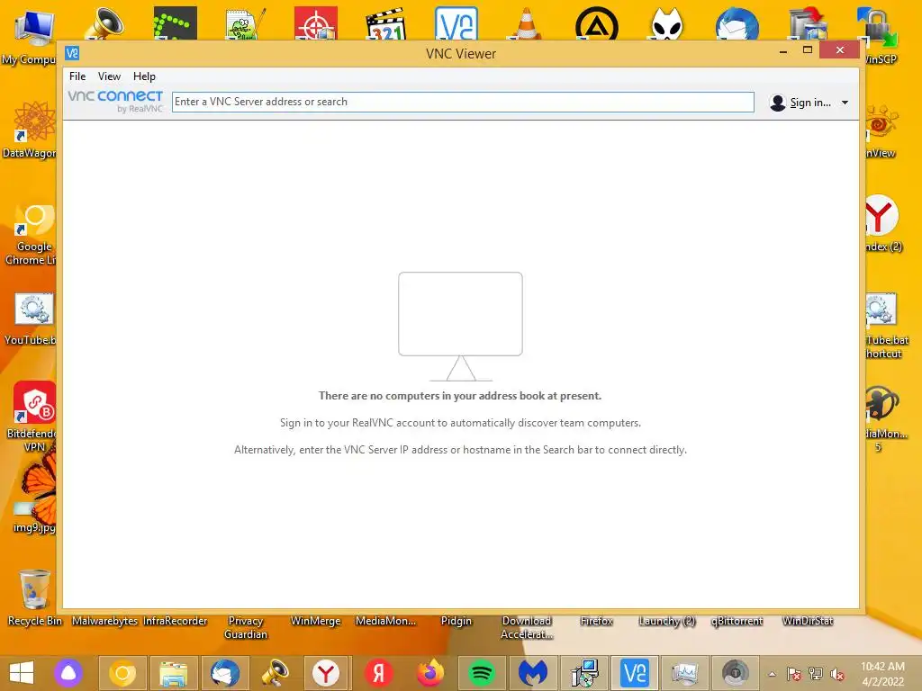The image size is (922, 691).
Task: Open the red crosshair target desktop icon
Action: click(x=316, y=23)
